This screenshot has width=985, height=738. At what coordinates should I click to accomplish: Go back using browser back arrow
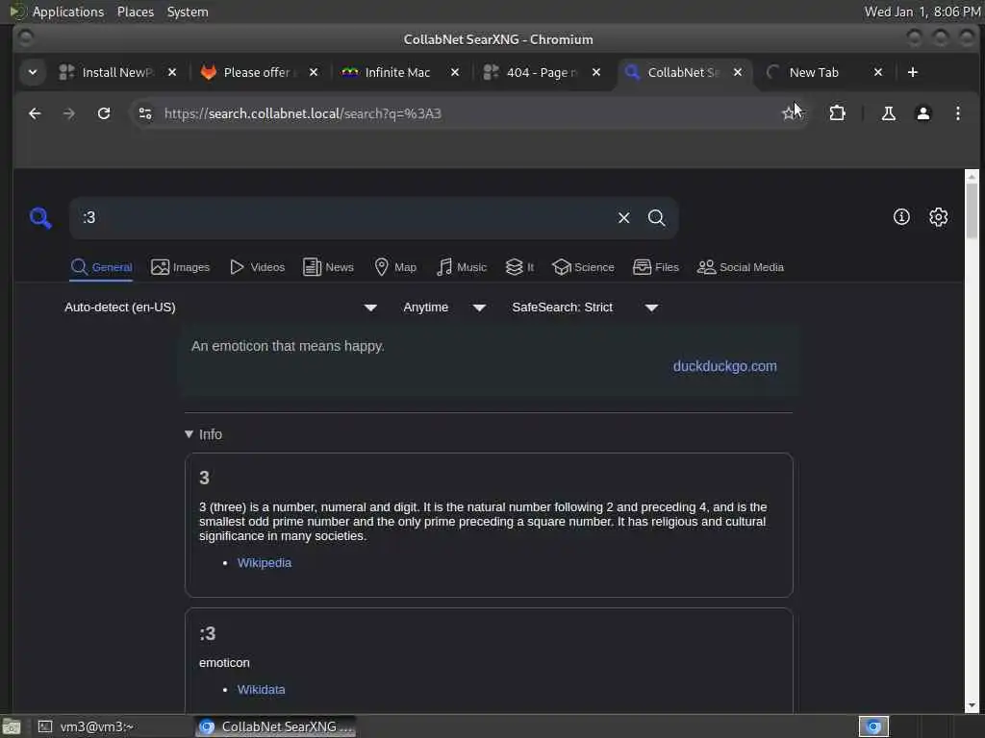click(x=35, y=113)
